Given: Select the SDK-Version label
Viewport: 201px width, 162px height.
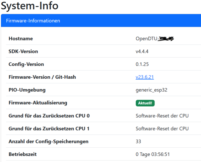Looking at the screenshot, I should pyautogui.click(x=23, y=51).
